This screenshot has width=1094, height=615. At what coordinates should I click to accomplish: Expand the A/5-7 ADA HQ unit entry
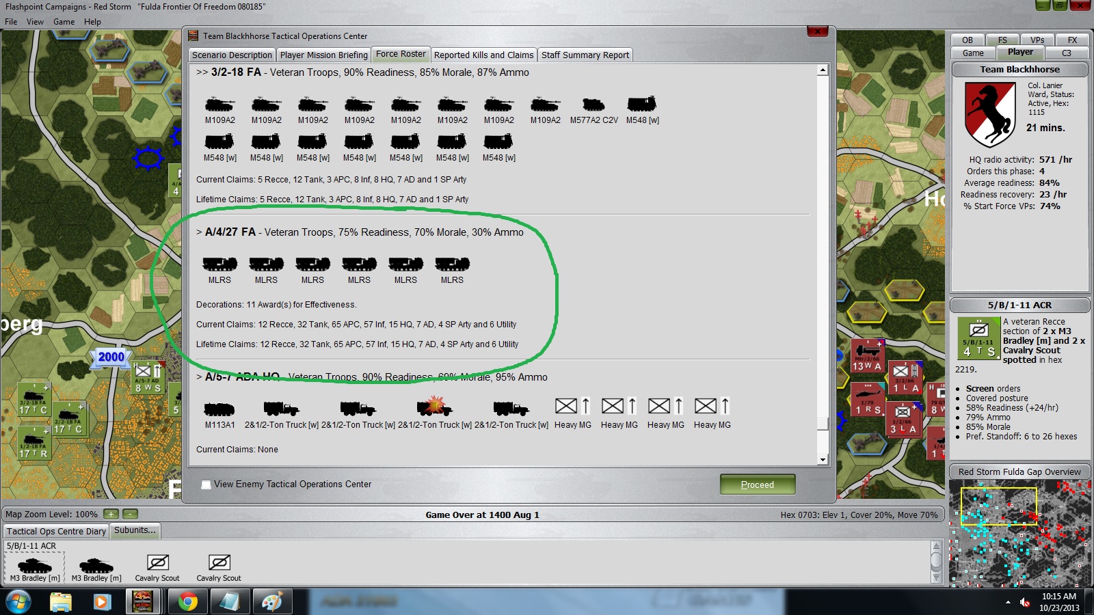(199, 377)
